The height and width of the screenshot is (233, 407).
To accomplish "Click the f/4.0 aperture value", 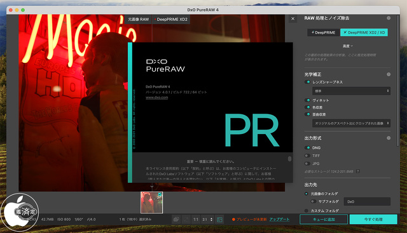I will point(92,219).
